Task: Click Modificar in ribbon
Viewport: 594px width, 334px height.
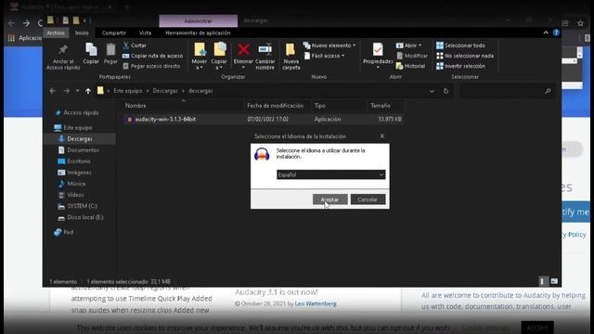Action: [412, 56]
